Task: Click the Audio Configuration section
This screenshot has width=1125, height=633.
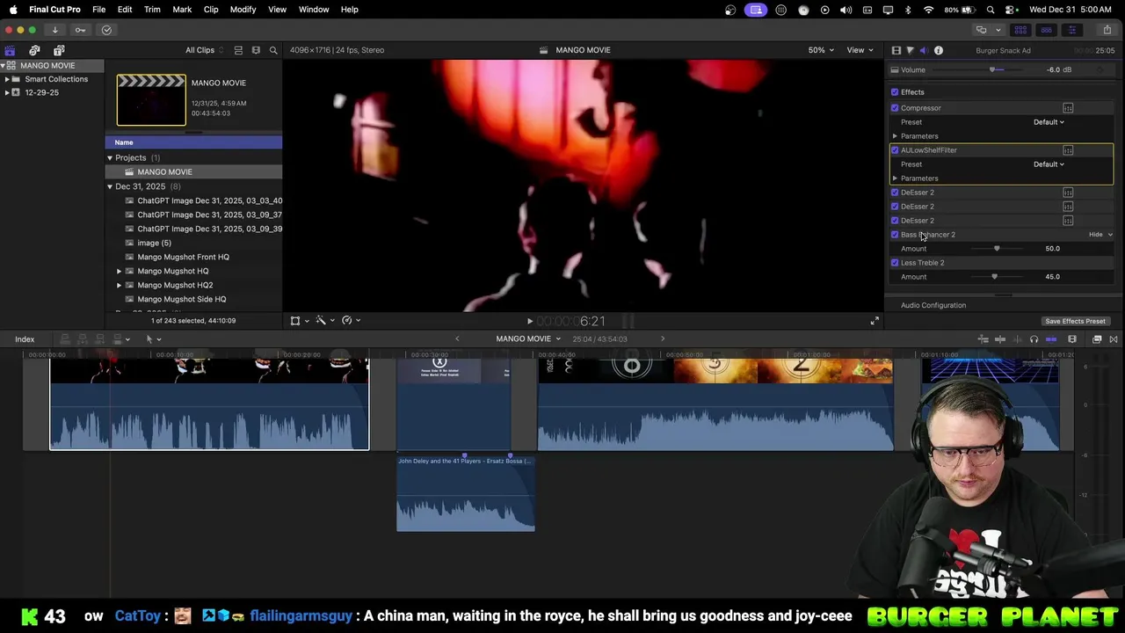Action: point(933,306)
